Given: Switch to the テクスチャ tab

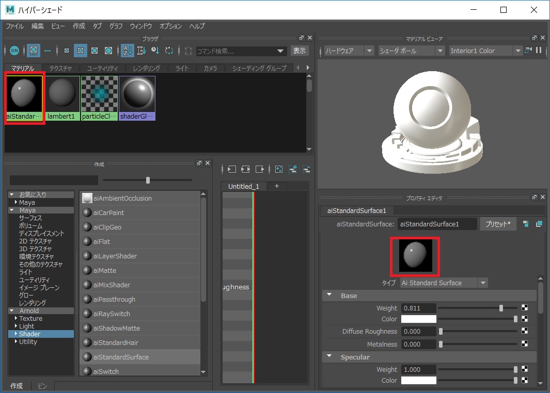Looking at the screenshot, I should coord(60,68).
